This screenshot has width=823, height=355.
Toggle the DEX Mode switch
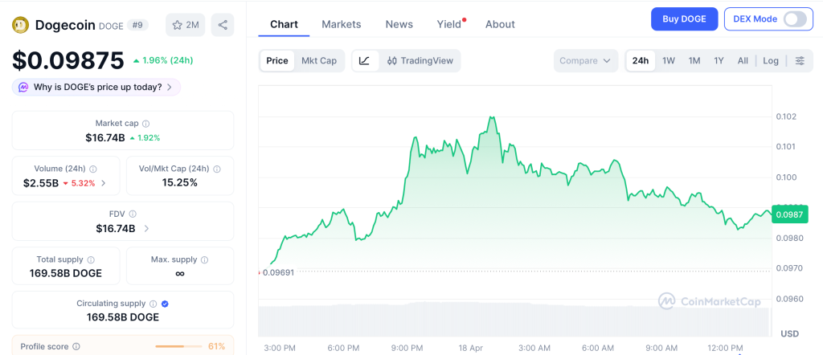(794, 18)
